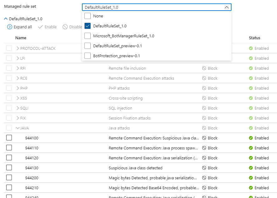The width and height of the screenshot is (277, 198).
Task: Check the box for rule 944110
Action: (9, 148)
